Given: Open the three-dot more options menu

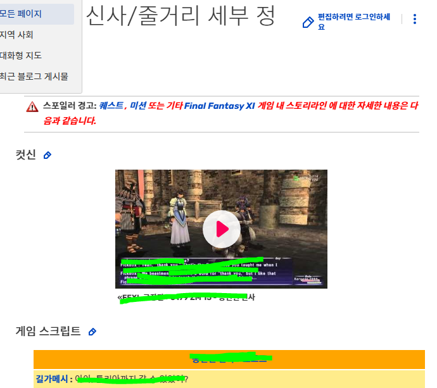Looking at the screenshot, I should [x=415, y=19].
